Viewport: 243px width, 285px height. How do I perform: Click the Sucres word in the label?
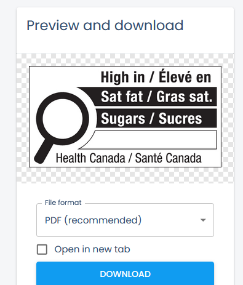(x=180, y=118)
